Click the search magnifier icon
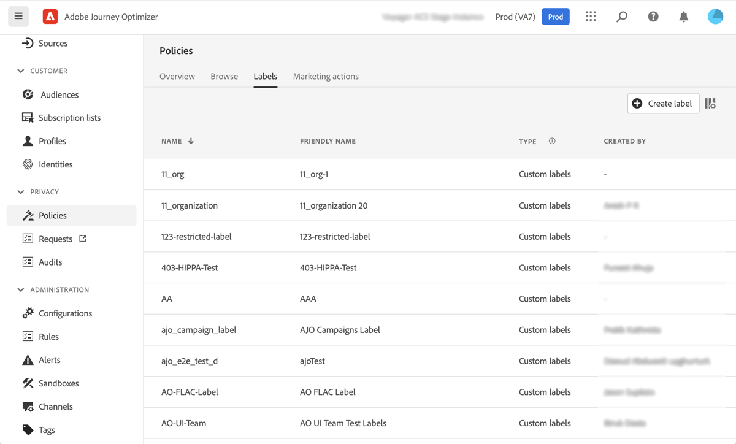 click(x=622, y=17)
